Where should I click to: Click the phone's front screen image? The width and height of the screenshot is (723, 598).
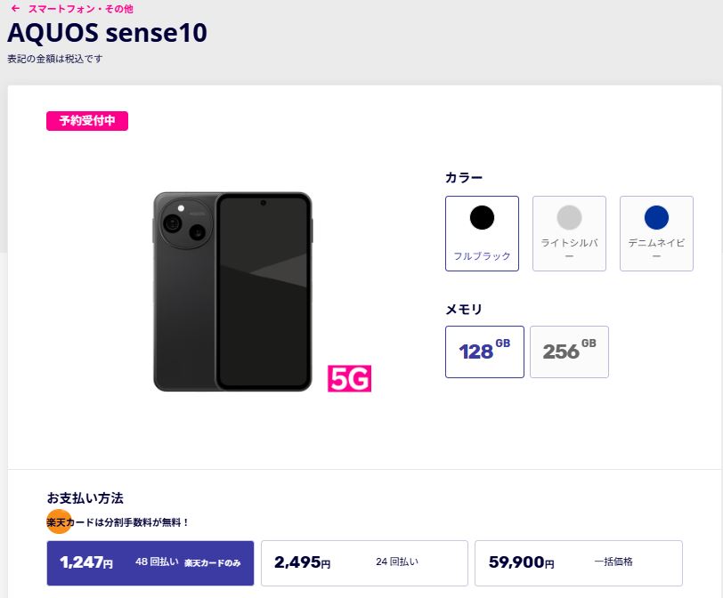(x=264, y=290)
